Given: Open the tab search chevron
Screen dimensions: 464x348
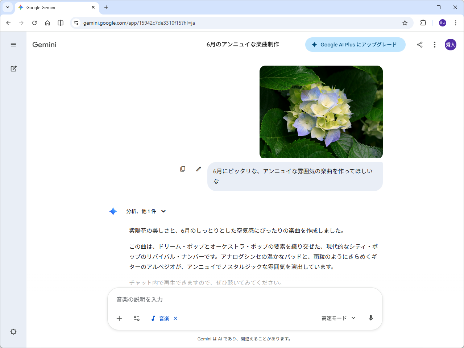Looking at the screenshot, I should tap(7, 7).
